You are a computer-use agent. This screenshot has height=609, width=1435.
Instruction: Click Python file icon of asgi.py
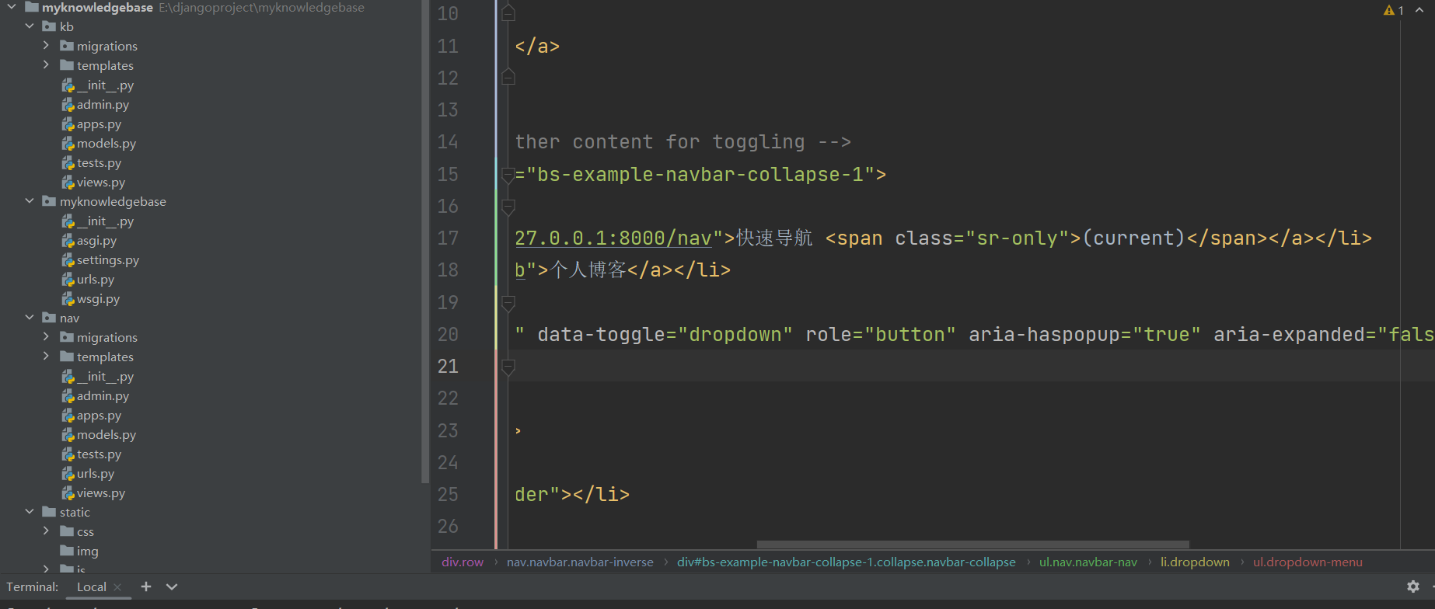point(68,240)
